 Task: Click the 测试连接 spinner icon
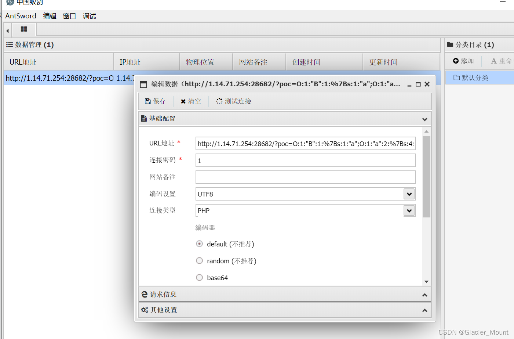pyautogui.click(x=219, y=101)
